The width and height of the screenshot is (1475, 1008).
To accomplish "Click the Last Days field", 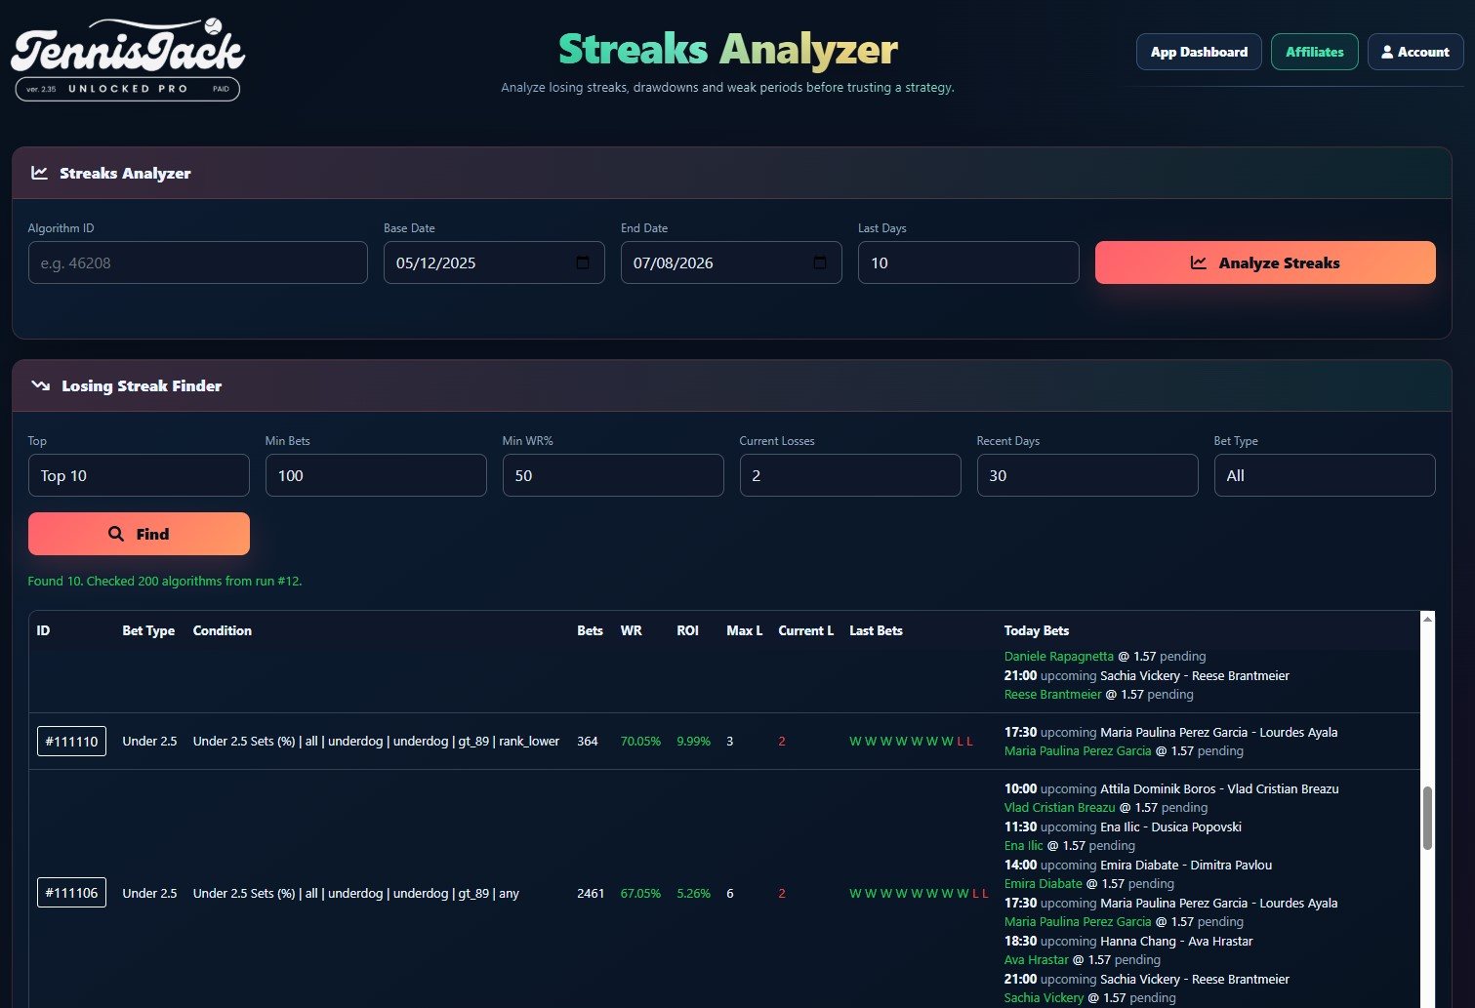I will click(x=968, y=262).
